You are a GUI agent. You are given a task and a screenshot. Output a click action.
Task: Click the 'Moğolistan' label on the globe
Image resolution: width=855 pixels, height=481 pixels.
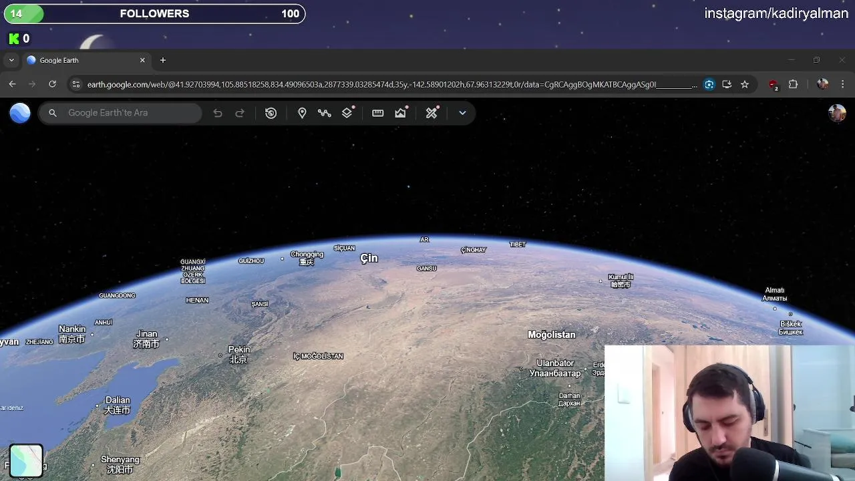551,335
